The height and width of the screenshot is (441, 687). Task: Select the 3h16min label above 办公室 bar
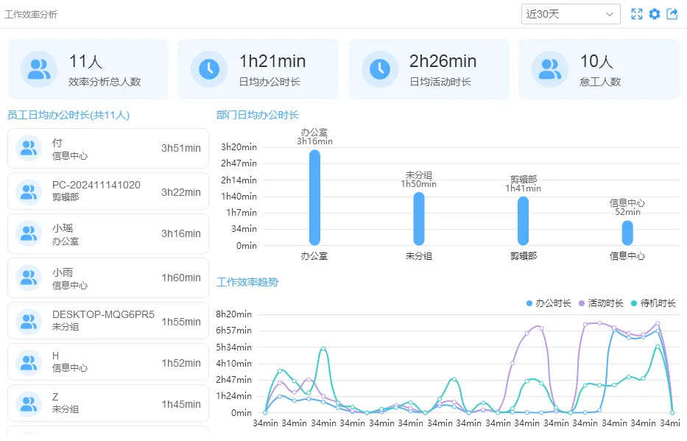click(x=314, y=141)
